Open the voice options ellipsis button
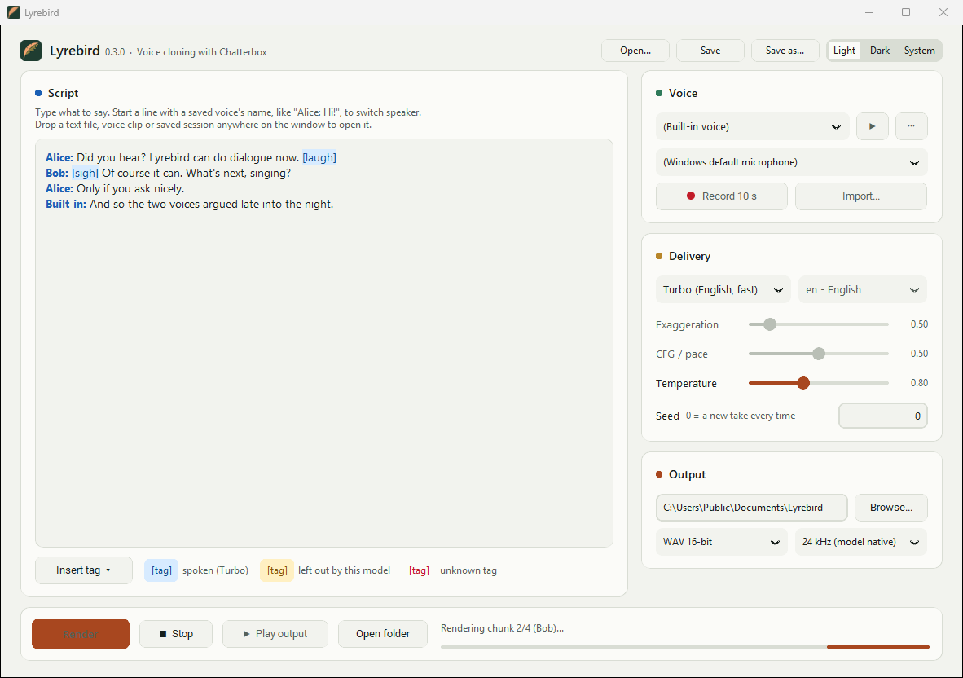The height and width of the screenshot is (678, 963). (912, 126)
